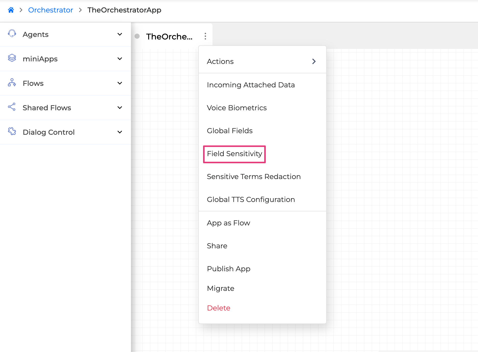Click the home icon in breadcrumb
This screenshot has height=352, width=478.
click(11, 10)
